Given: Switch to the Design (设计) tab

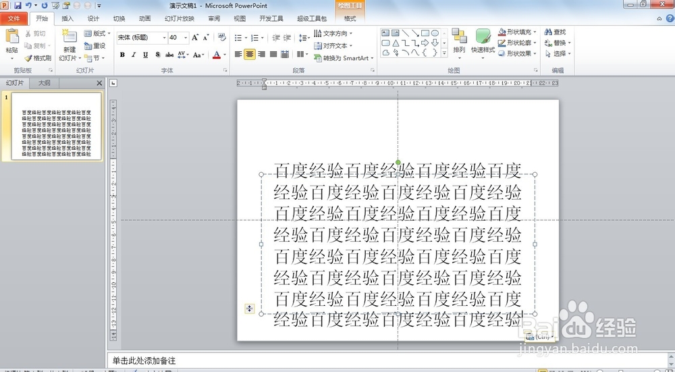Looking at the screenshot, I should point(93,18).
